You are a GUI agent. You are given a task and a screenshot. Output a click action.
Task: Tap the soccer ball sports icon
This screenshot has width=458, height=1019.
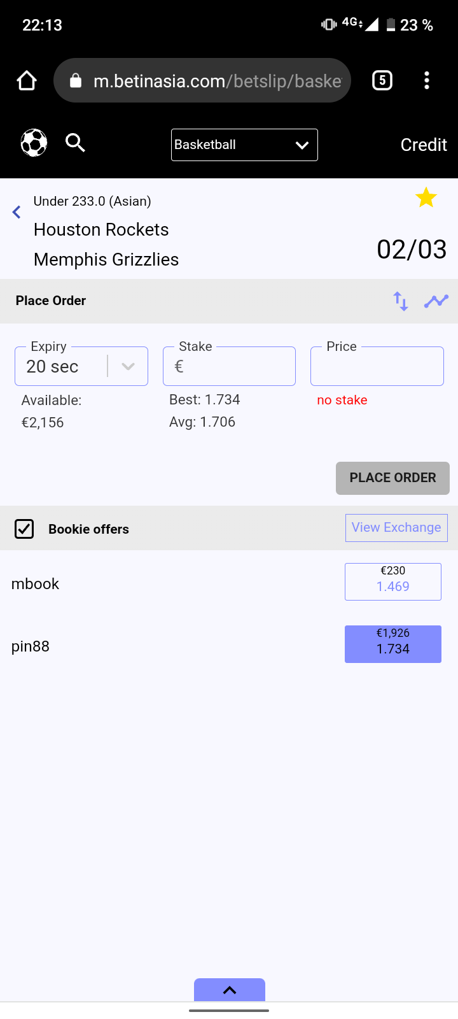point(34,143)
